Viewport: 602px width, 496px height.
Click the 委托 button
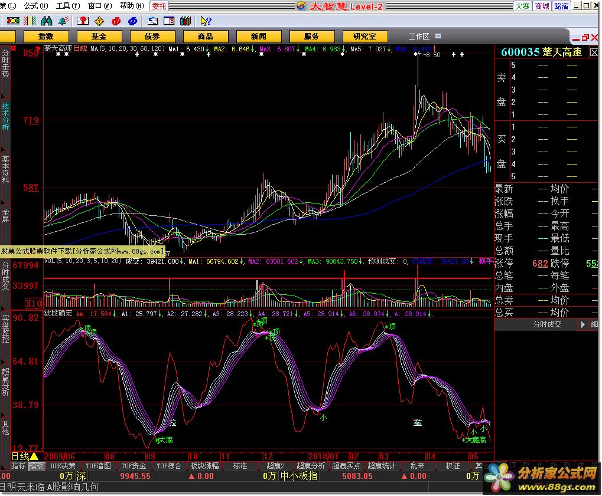160,6
